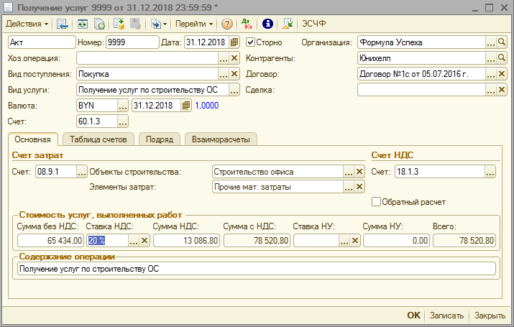This screenshot has width=514, height=327.
Task: Click the Содержание операции text field
Action: point(255,269)
